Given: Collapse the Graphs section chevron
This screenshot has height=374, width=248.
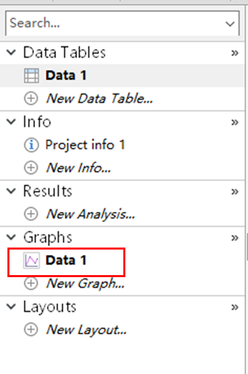Looking at the screenshot, I should 11,237.
